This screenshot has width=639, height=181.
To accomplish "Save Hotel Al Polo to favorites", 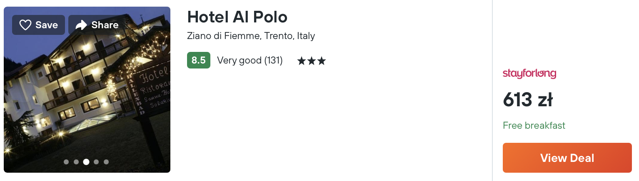I will (x=38, y=25).
